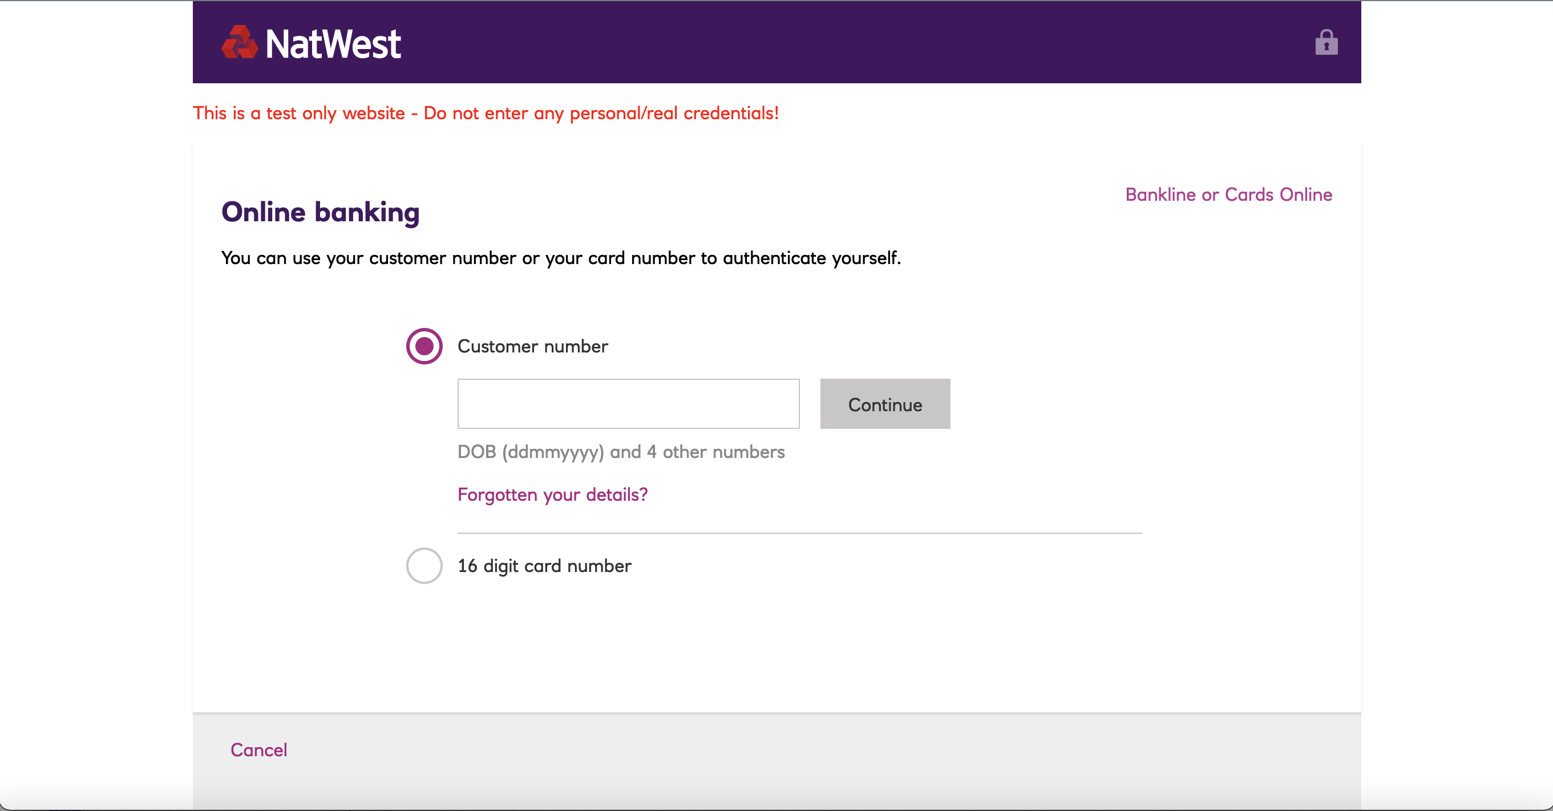Click the NatWest red chevron logo icon
1553x811 pixels.
click(240, 43)
